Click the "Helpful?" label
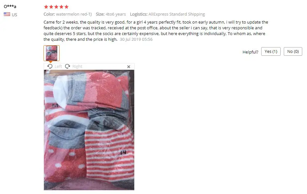Viewport: 307px width, 194px height. pos(250,52)
